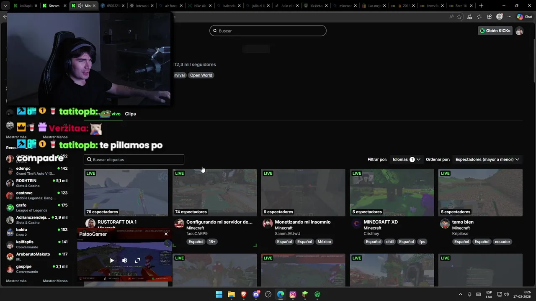Switch to the Nike Air browser tab
The image size is (536, 301).
click(x=199, y=6)
